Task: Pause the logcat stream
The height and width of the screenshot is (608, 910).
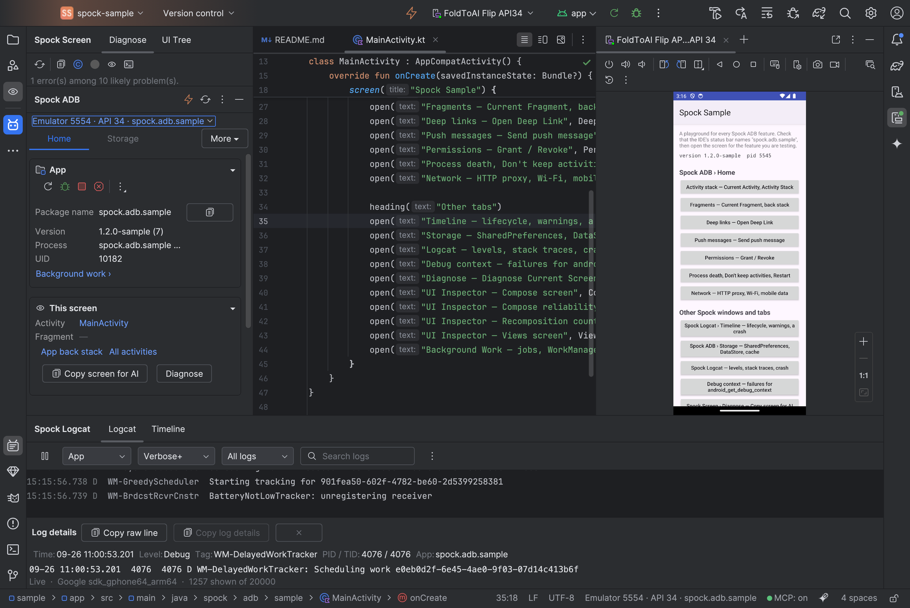Action: tap(45, 456)
